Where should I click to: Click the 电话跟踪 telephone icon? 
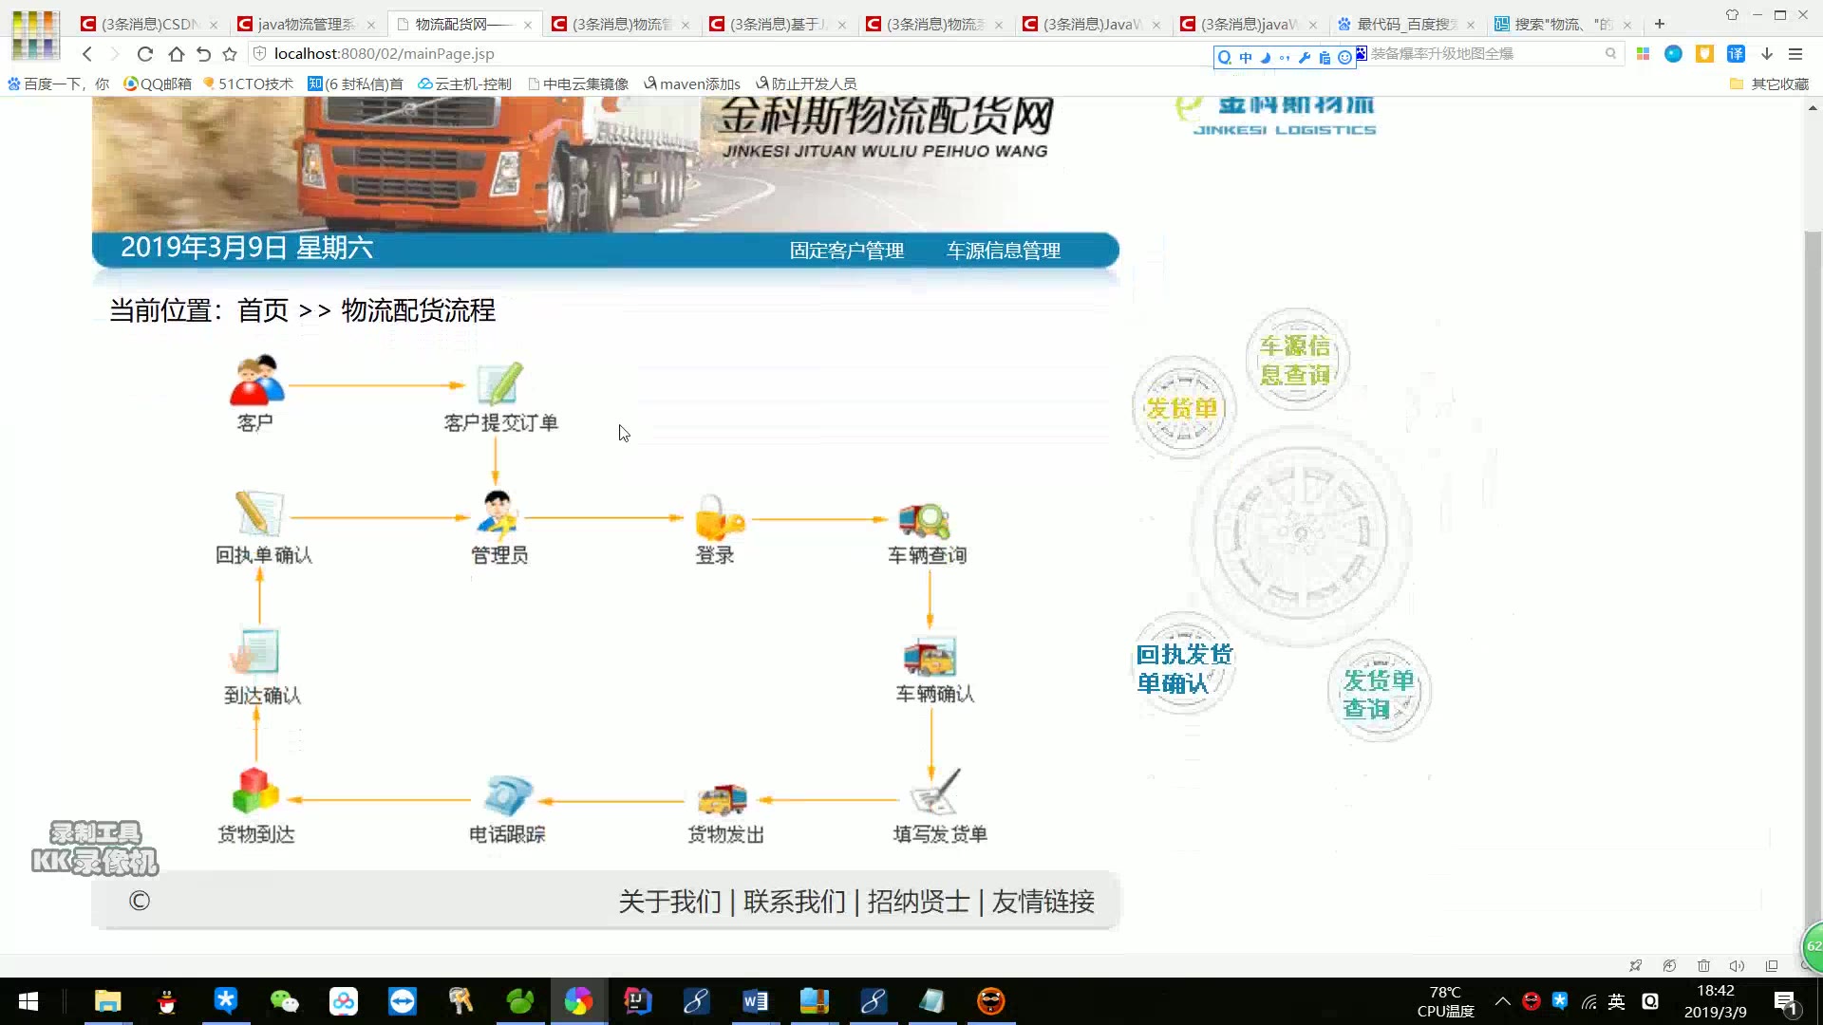(507, 796)
